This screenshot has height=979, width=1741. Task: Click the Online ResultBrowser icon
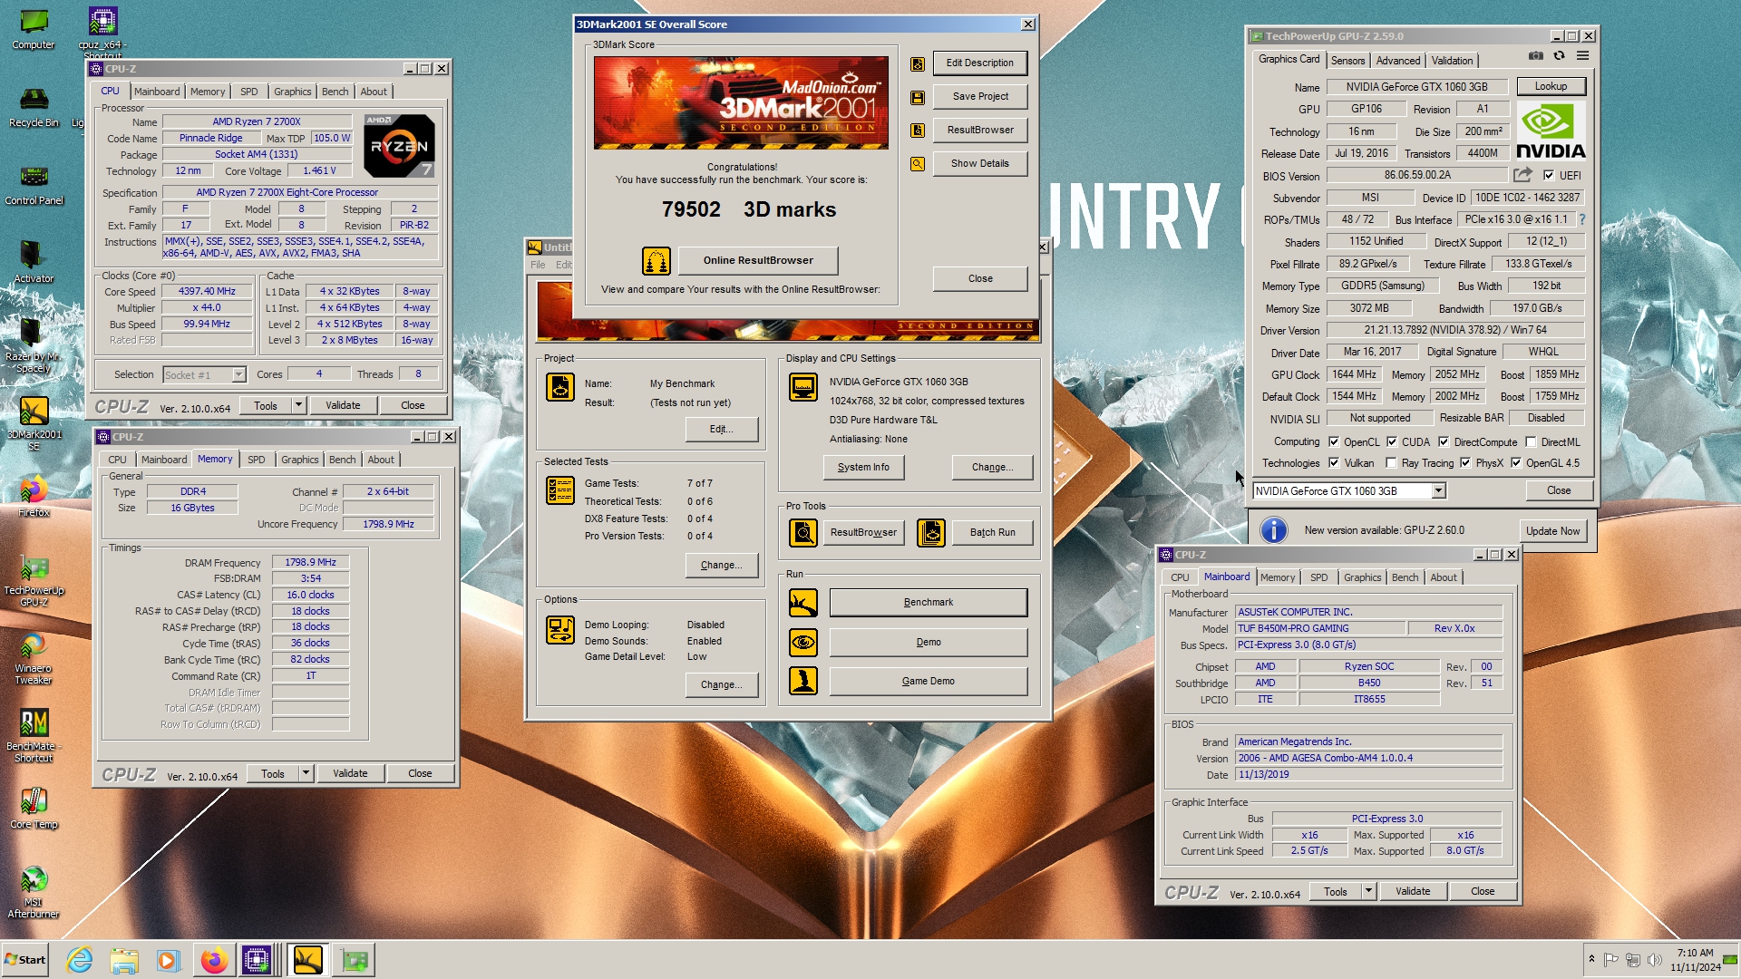point(656,260)
